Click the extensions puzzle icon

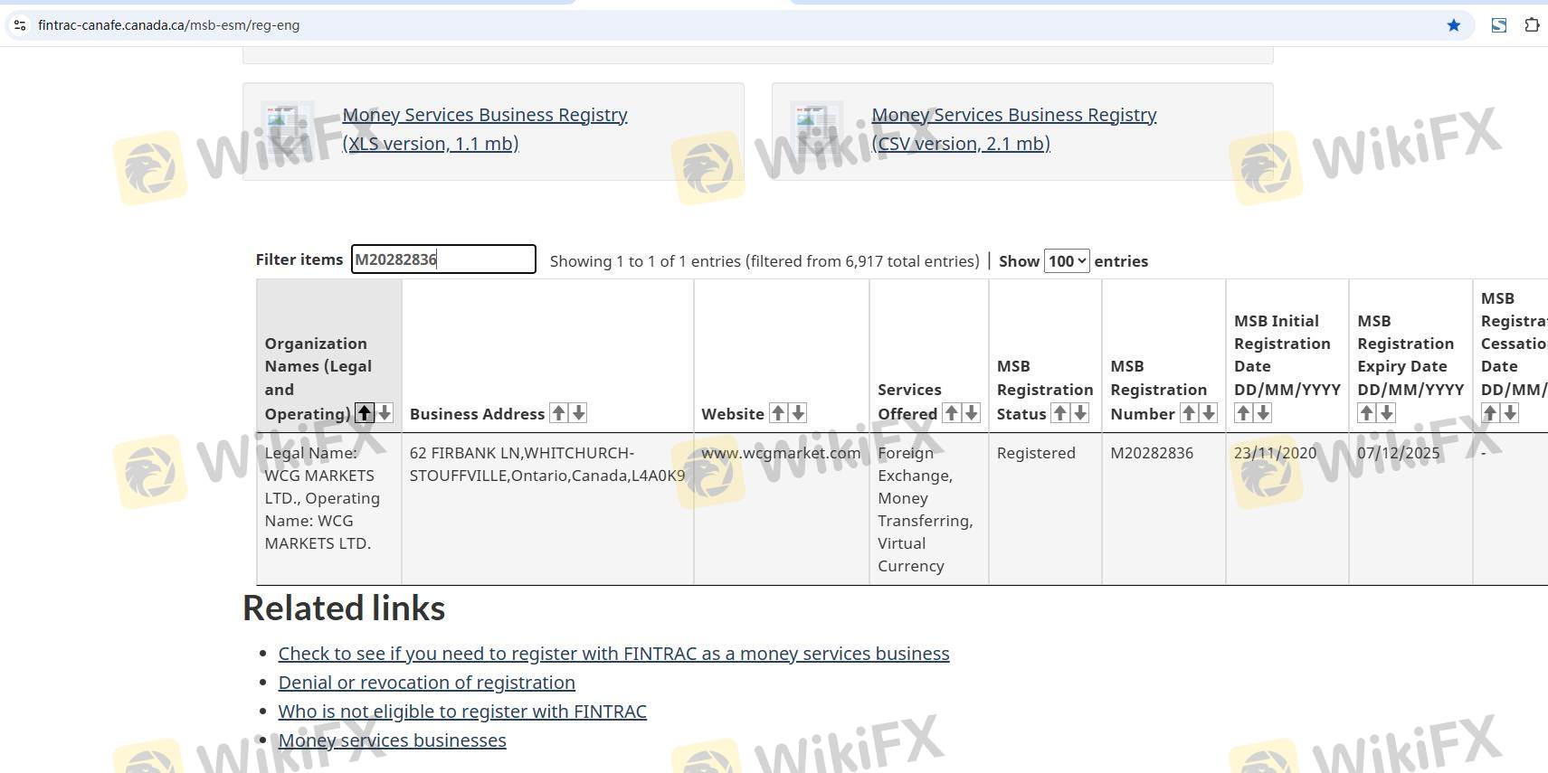[x=1532, y=25]
